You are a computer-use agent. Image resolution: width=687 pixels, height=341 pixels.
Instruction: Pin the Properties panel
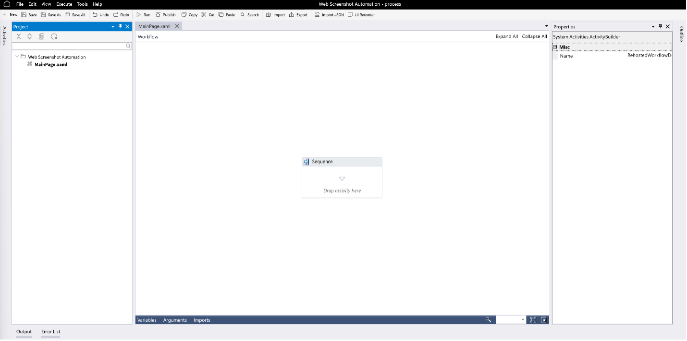point(660,26)
